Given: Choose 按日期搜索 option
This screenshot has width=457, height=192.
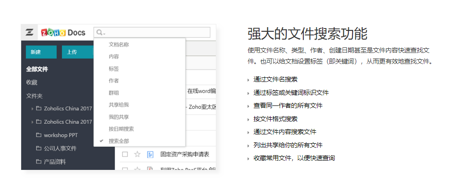Looking at the screenshot, I should (121, 129).
